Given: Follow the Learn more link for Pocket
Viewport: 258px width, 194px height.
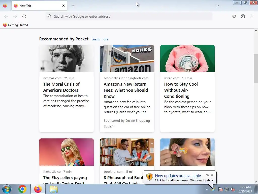Looking at the screenshot, I should [x=100, y=39].
